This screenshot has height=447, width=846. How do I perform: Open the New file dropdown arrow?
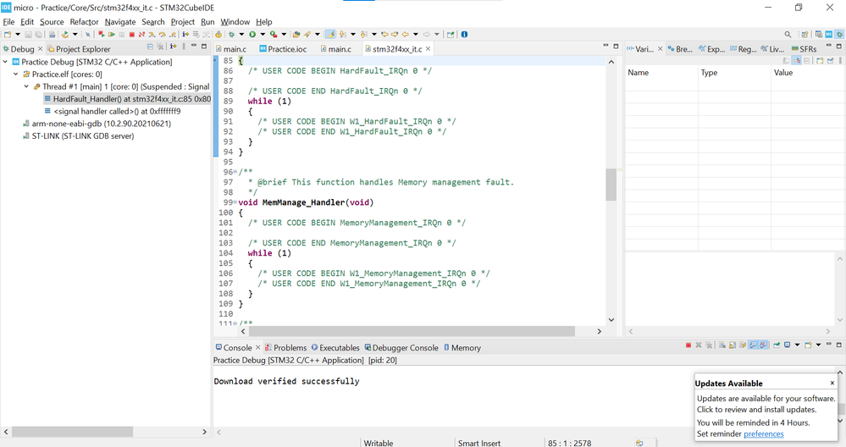coord(18,34)
